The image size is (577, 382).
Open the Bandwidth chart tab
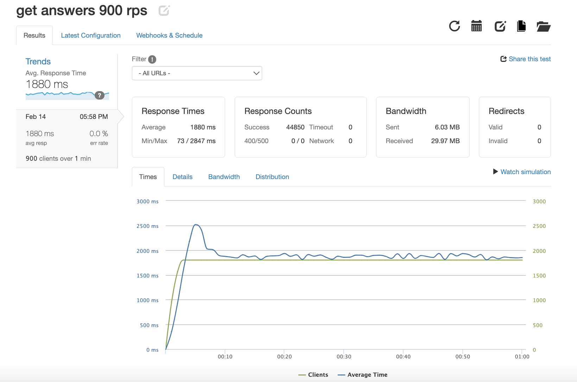click(224, 177)
